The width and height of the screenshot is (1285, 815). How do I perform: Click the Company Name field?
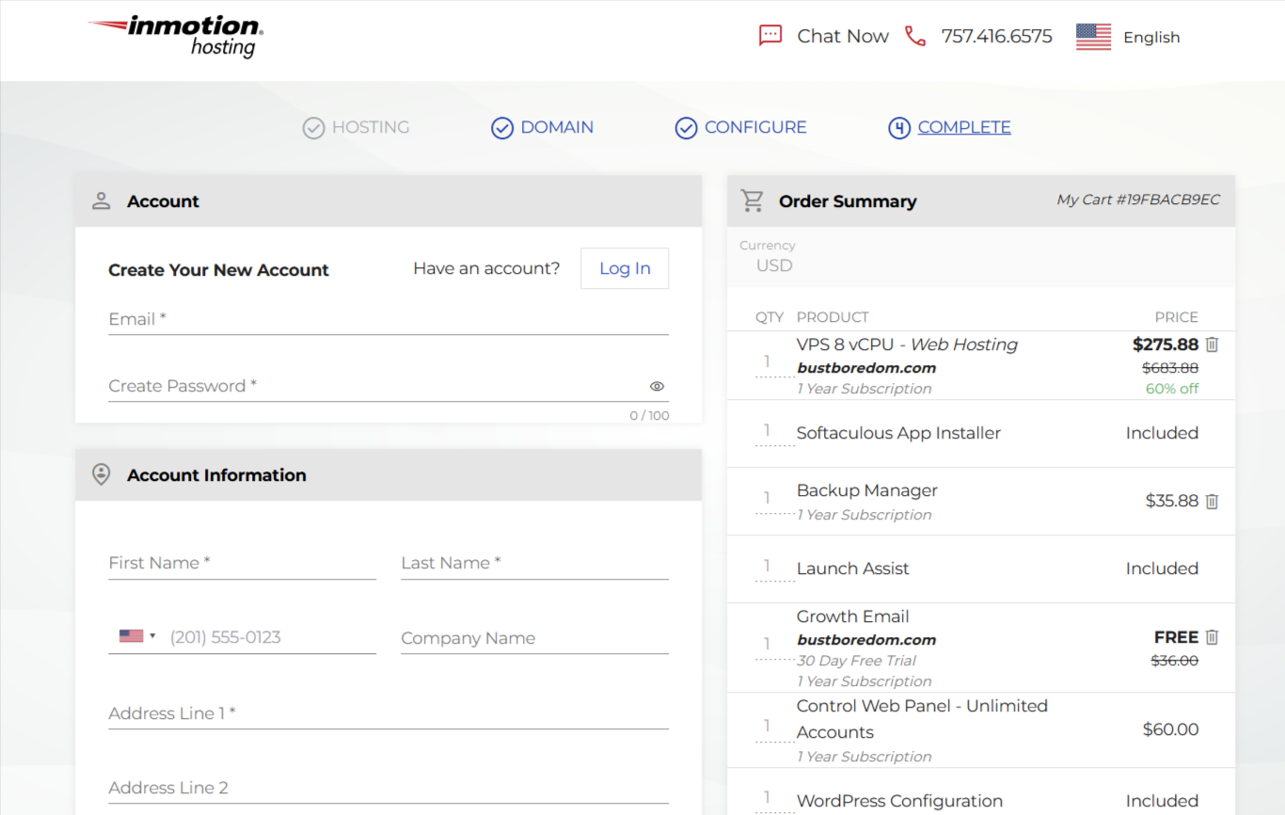(534, 638)
